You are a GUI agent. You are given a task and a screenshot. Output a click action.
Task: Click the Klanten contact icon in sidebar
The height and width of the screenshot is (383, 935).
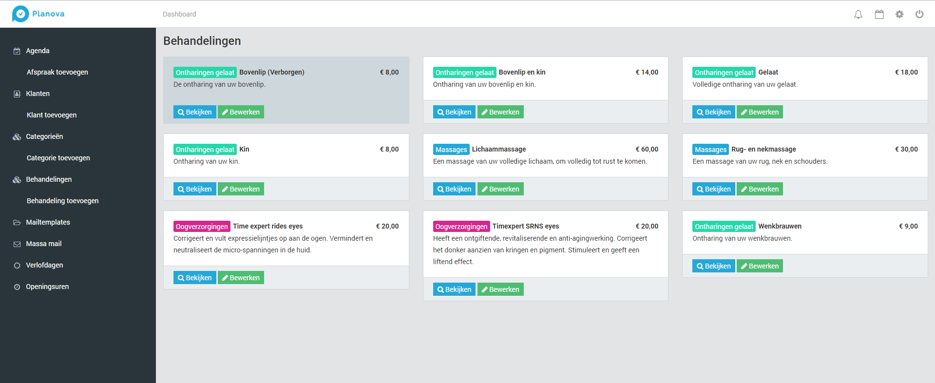[17, 94]
